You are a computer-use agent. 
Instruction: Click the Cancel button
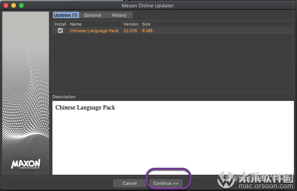(x=130, y=183)
